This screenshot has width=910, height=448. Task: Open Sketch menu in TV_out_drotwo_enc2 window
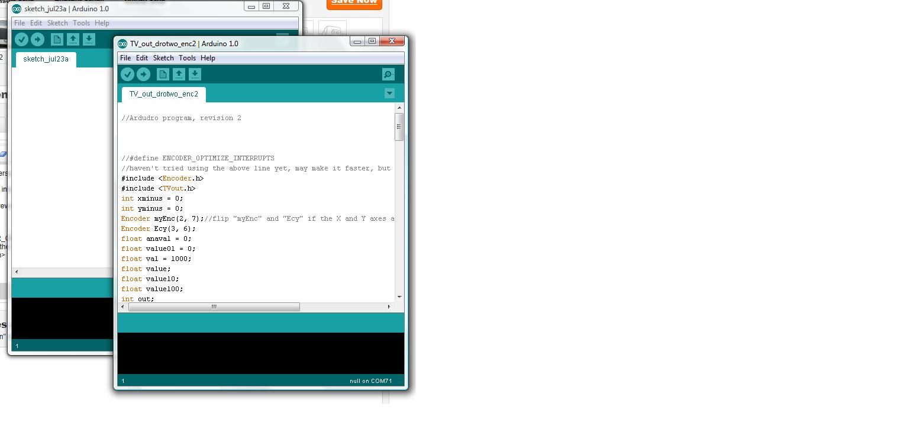[163, 58]
